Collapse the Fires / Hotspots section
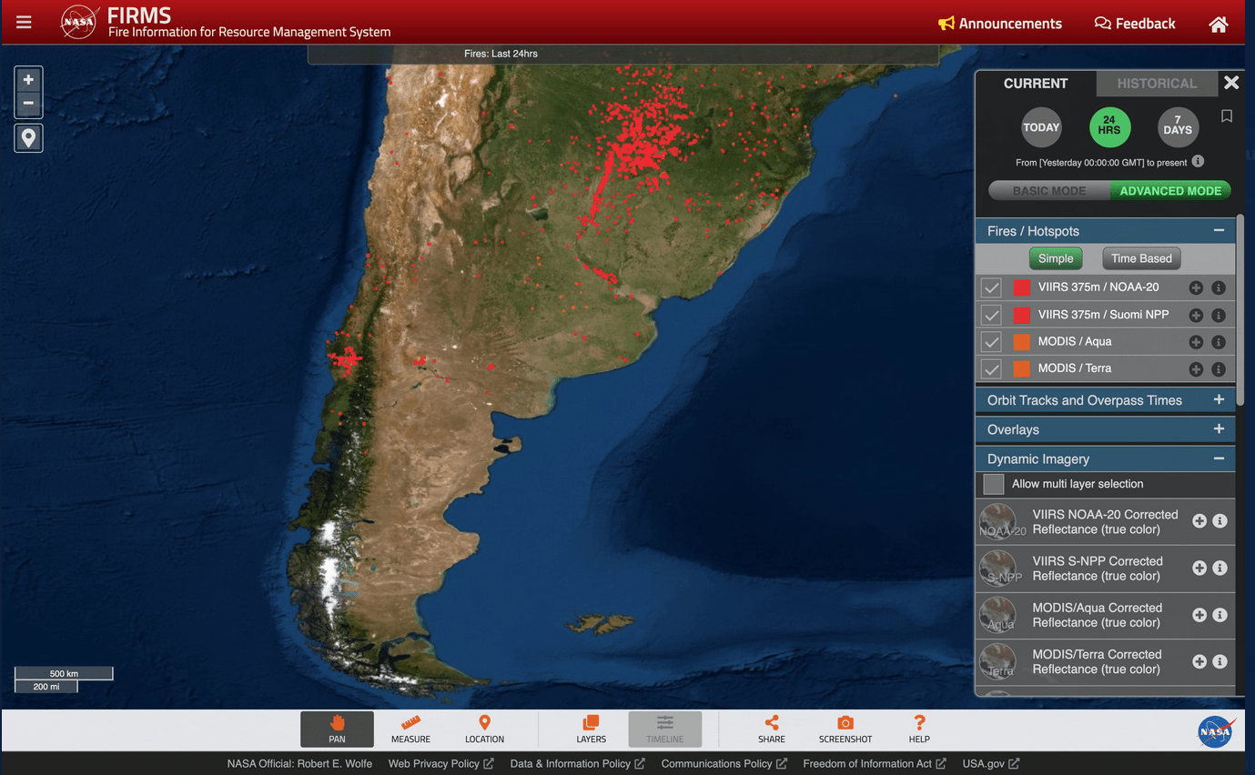Image resolution: width=1255 pixels, height=775 pixels. (x=1219, y=231)
